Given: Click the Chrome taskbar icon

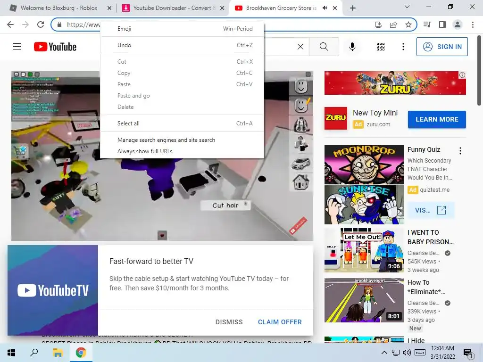Looking at the screenshot, I should [x=81, y=353].
